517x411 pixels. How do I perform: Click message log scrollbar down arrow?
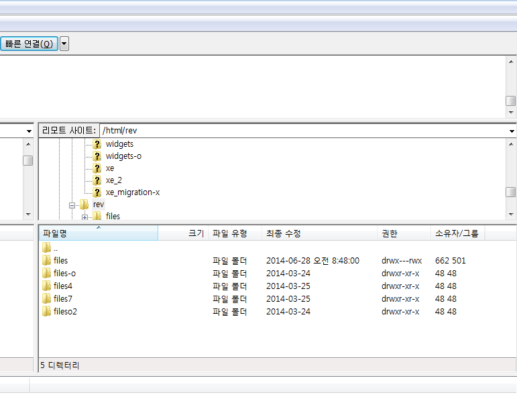tap(511, 113)
